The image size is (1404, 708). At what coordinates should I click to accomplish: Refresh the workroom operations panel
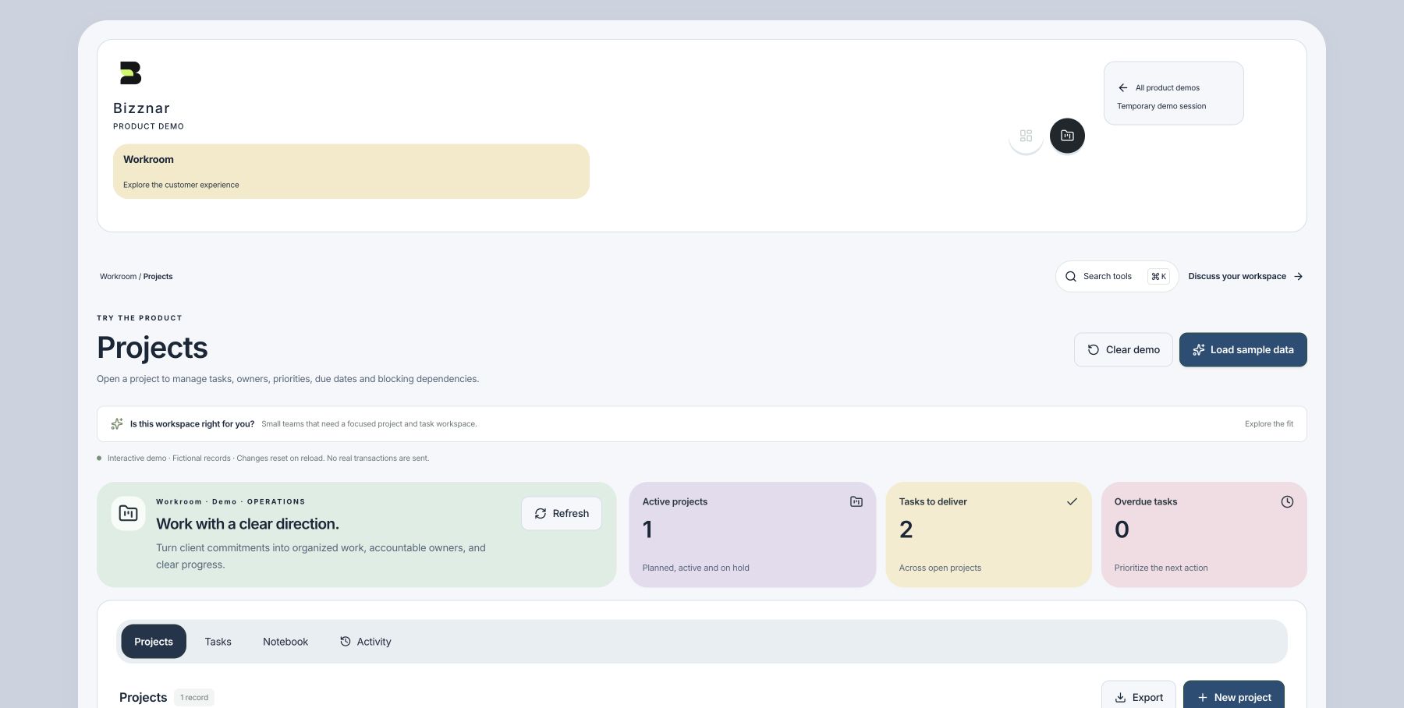click(x=562, y=514)
